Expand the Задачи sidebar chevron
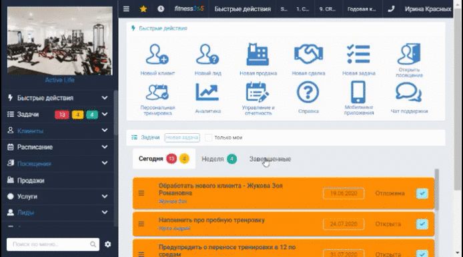 point(105,115)
